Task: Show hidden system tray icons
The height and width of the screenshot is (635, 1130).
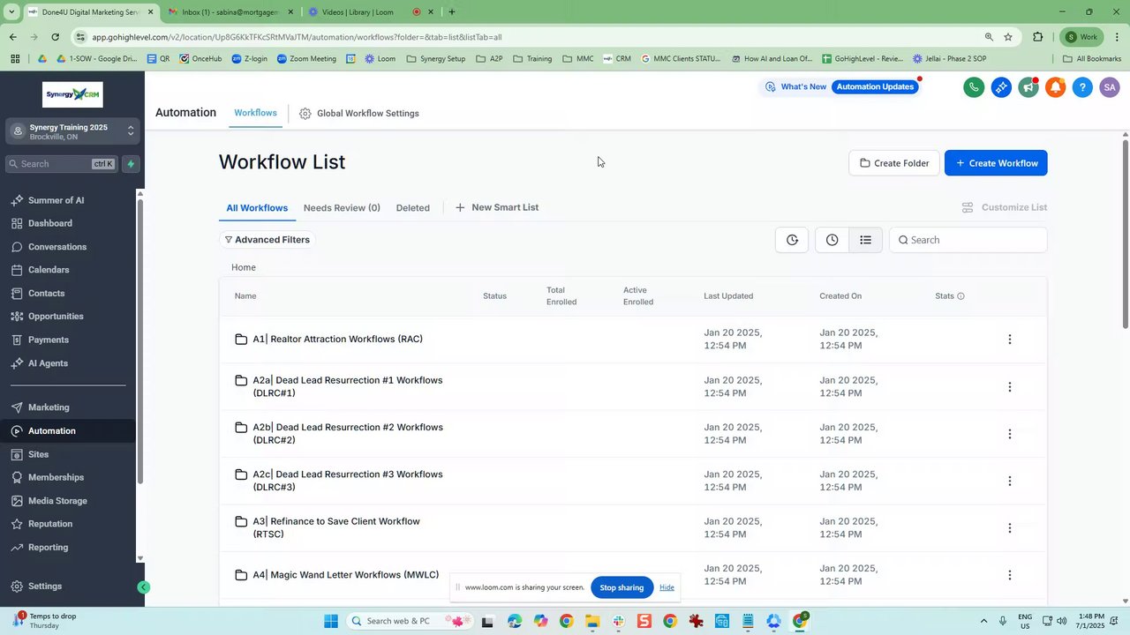Action: (983, 621)
